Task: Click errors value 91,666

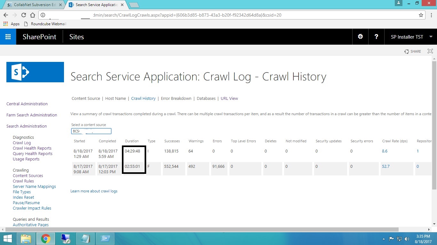Action: tap(219, 167)
